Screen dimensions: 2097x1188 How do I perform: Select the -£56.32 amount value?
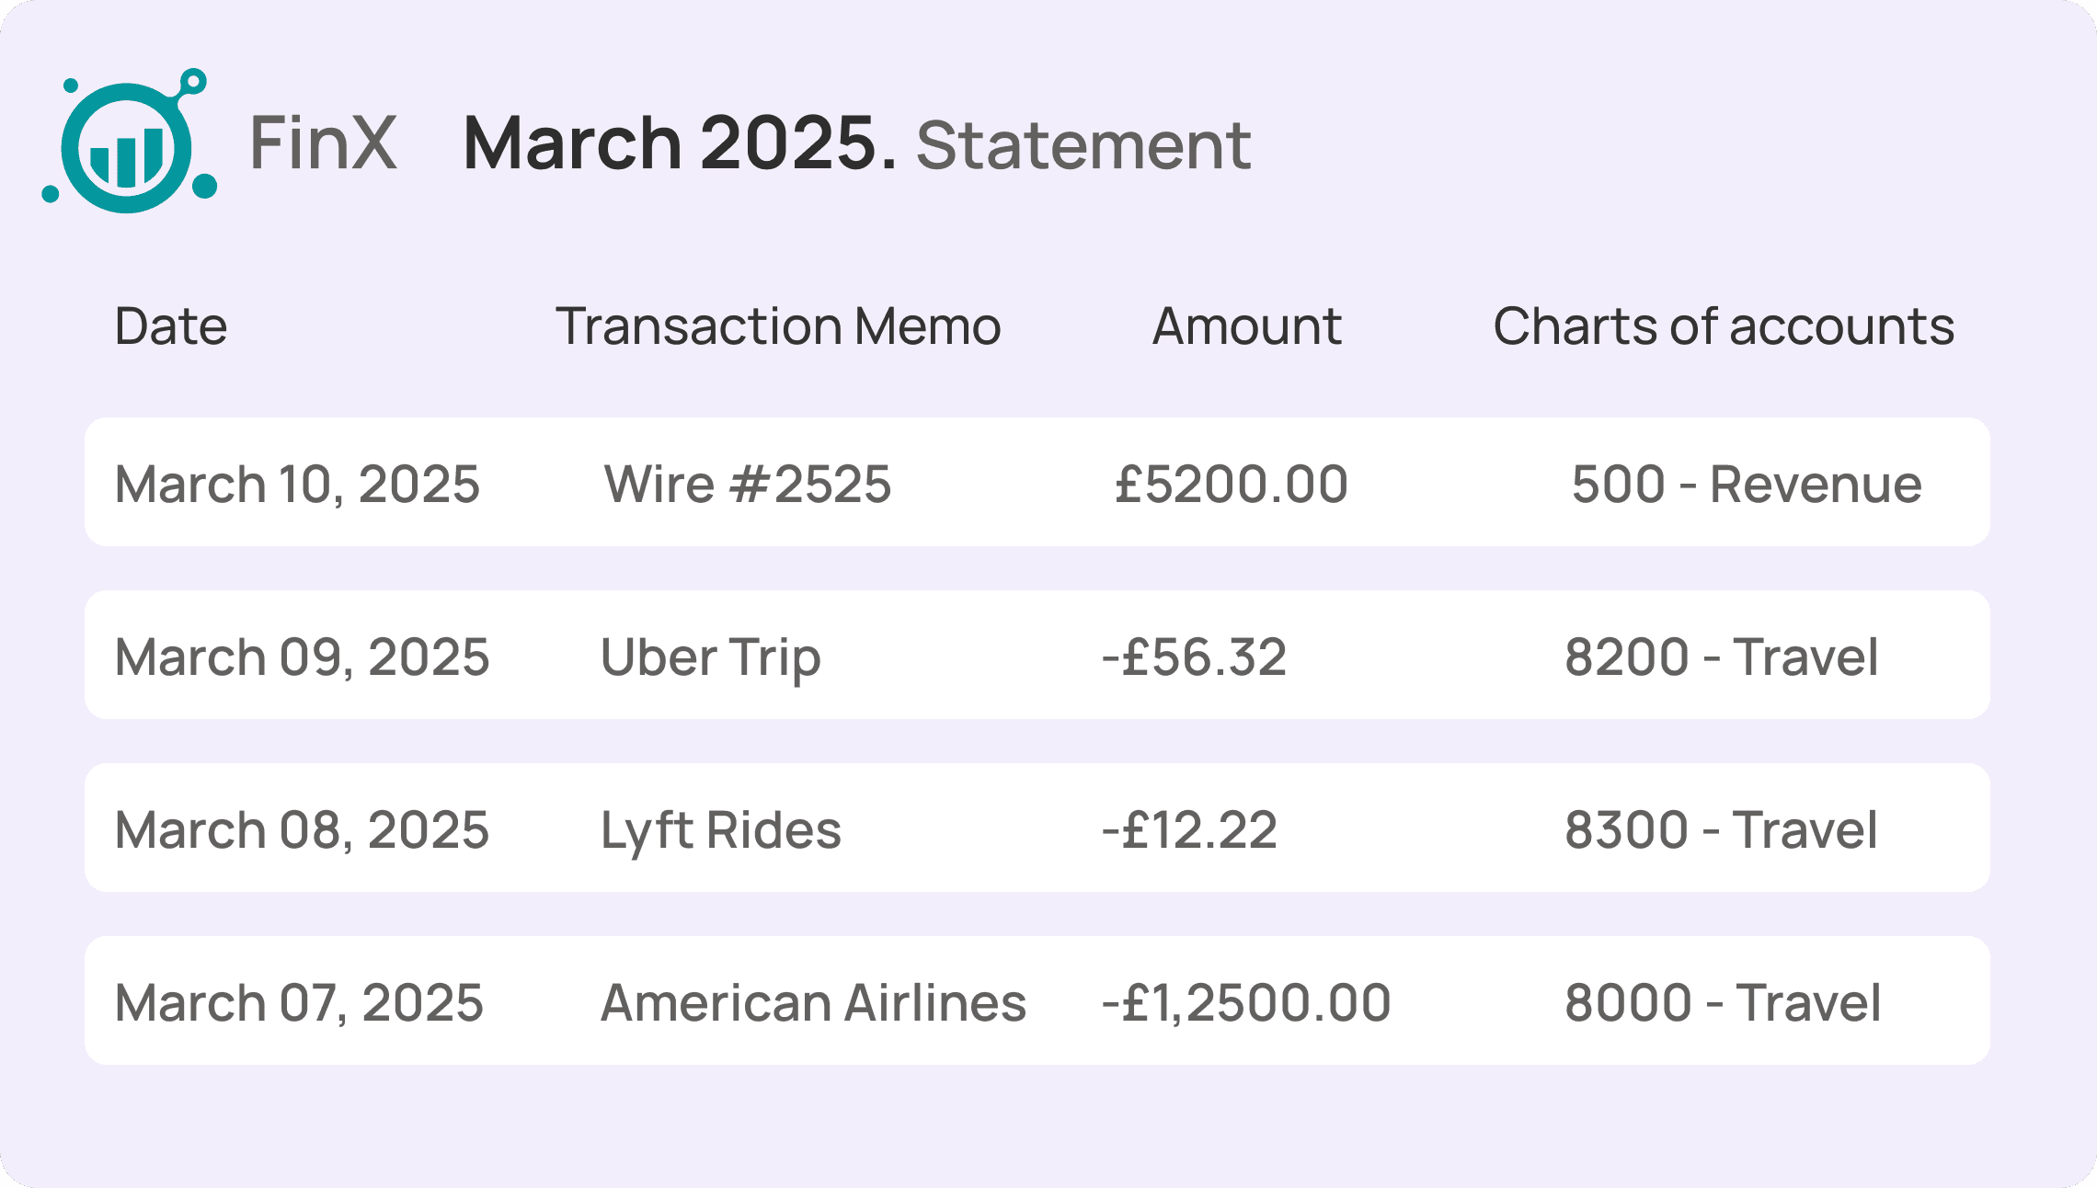click(x=1194, y=657)
